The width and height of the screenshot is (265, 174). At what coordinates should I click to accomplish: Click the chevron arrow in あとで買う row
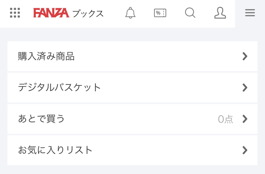coord(245,119)
